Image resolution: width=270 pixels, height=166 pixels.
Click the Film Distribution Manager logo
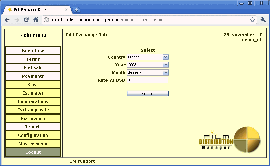pos(230,140)
